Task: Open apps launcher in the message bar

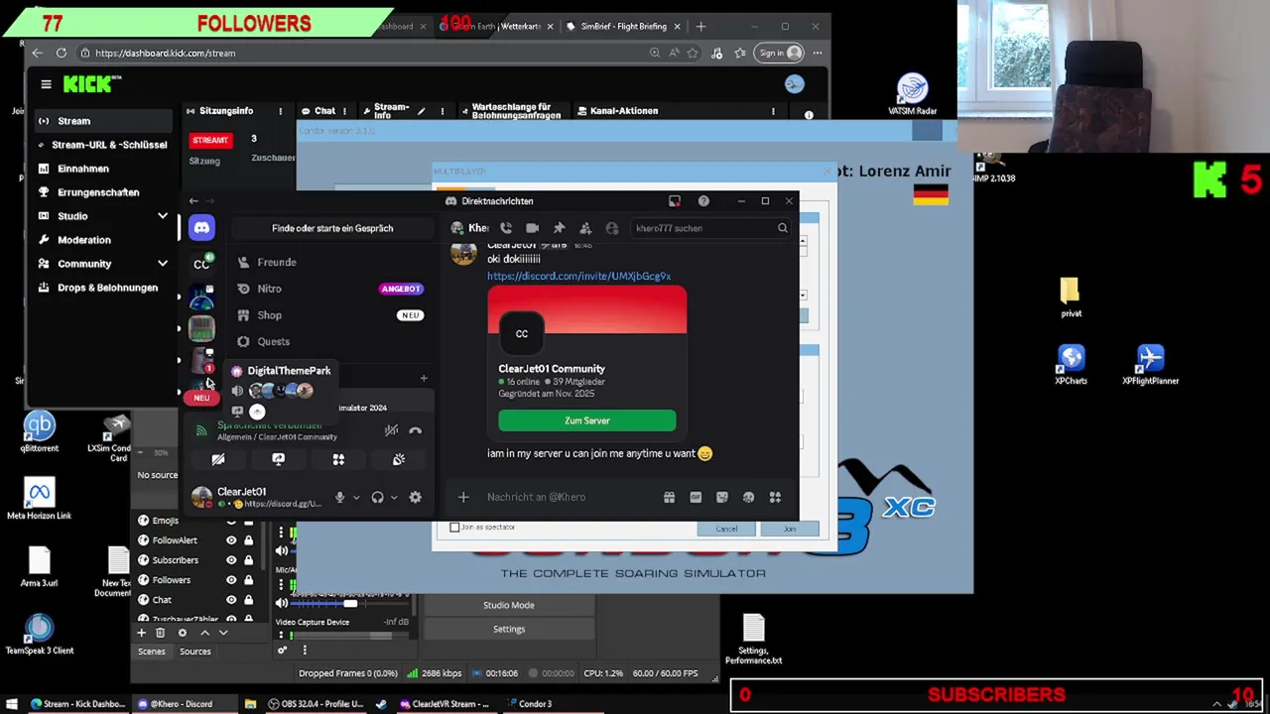Action: coord(775,497)
